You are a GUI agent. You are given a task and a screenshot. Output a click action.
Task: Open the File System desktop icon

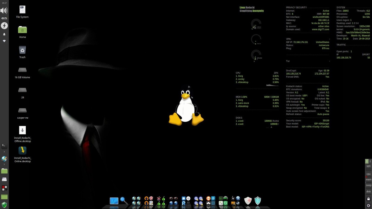point(22,10)
